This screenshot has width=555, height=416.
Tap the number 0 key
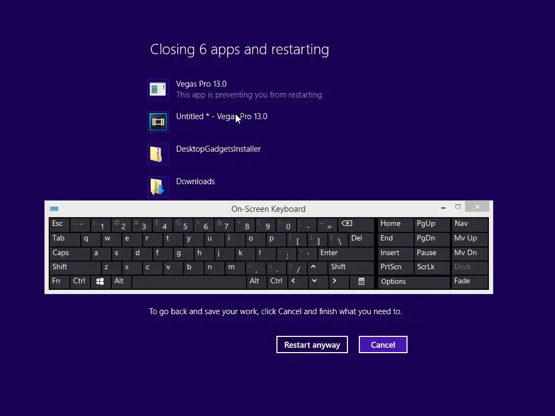pyautogui.click(x=286, y=225)
